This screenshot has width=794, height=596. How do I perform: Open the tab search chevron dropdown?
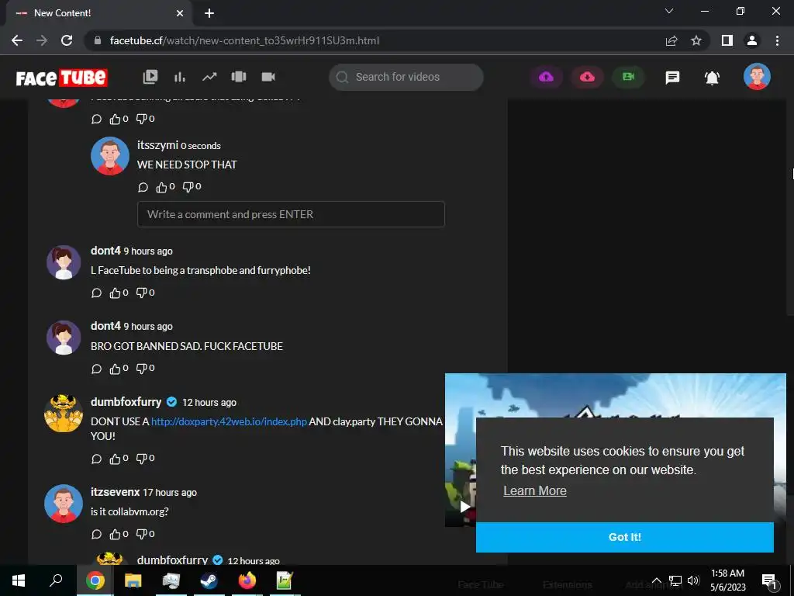coord(669,11)
